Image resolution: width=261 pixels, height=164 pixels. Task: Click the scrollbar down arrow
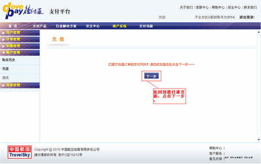coord(259,140)
